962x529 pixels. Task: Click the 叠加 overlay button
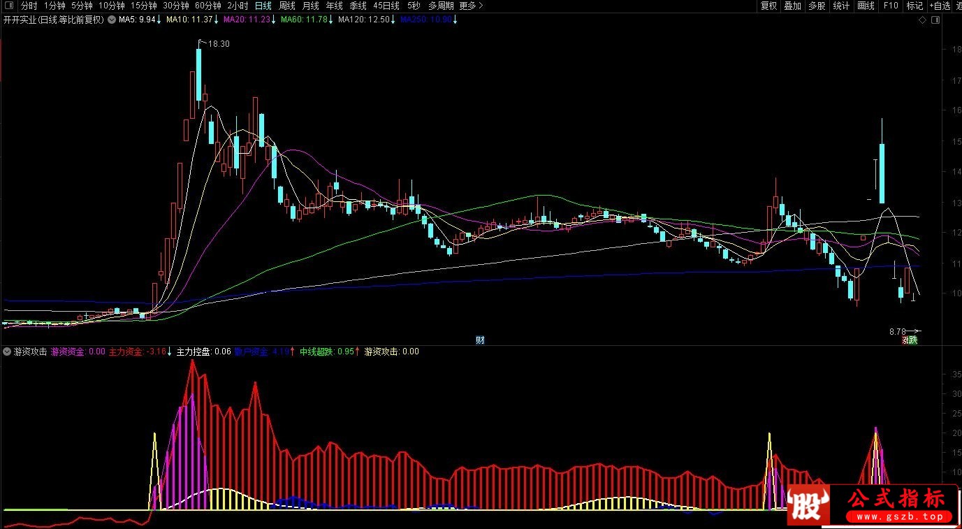tap(792, 6)
